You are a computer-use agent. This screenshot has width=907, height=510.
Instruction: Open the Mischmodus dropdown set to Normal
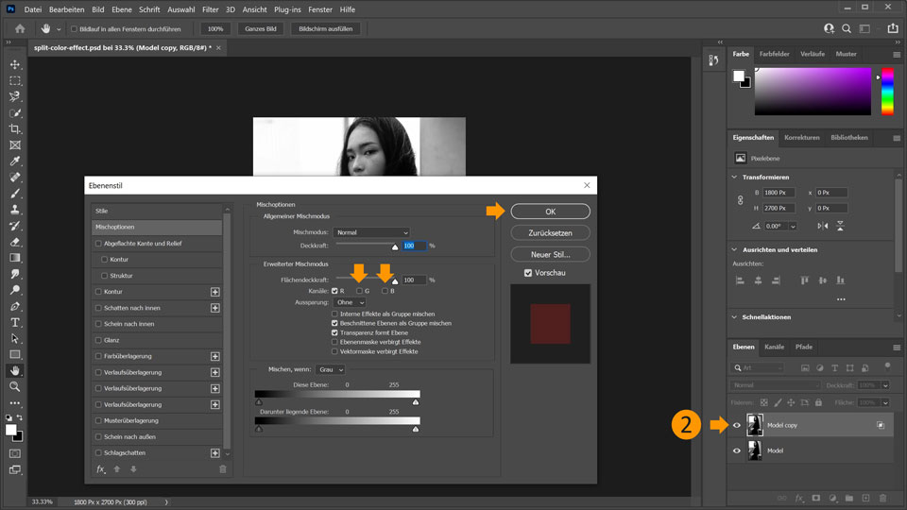point(371,232)
